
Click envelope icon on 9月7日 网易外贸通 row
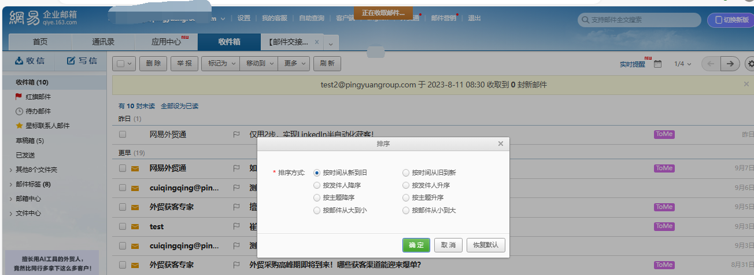pyautogui.click(x=135, y=168)
